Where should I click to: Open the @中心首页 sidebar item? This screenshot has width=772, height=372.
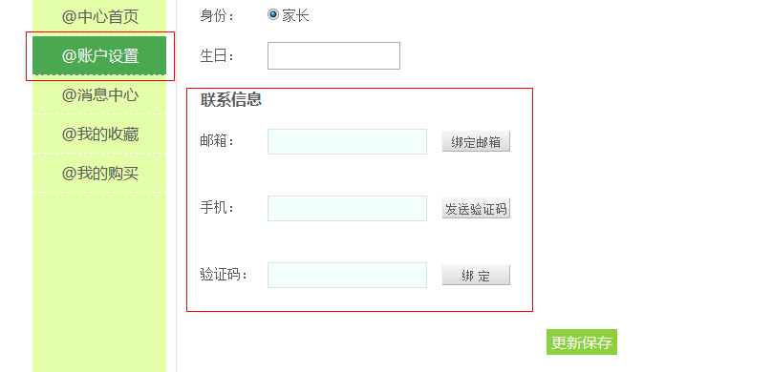coord(99,17)
